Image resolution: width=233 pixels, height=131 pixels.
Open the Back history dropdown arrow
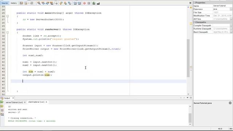tap(29, 3)
